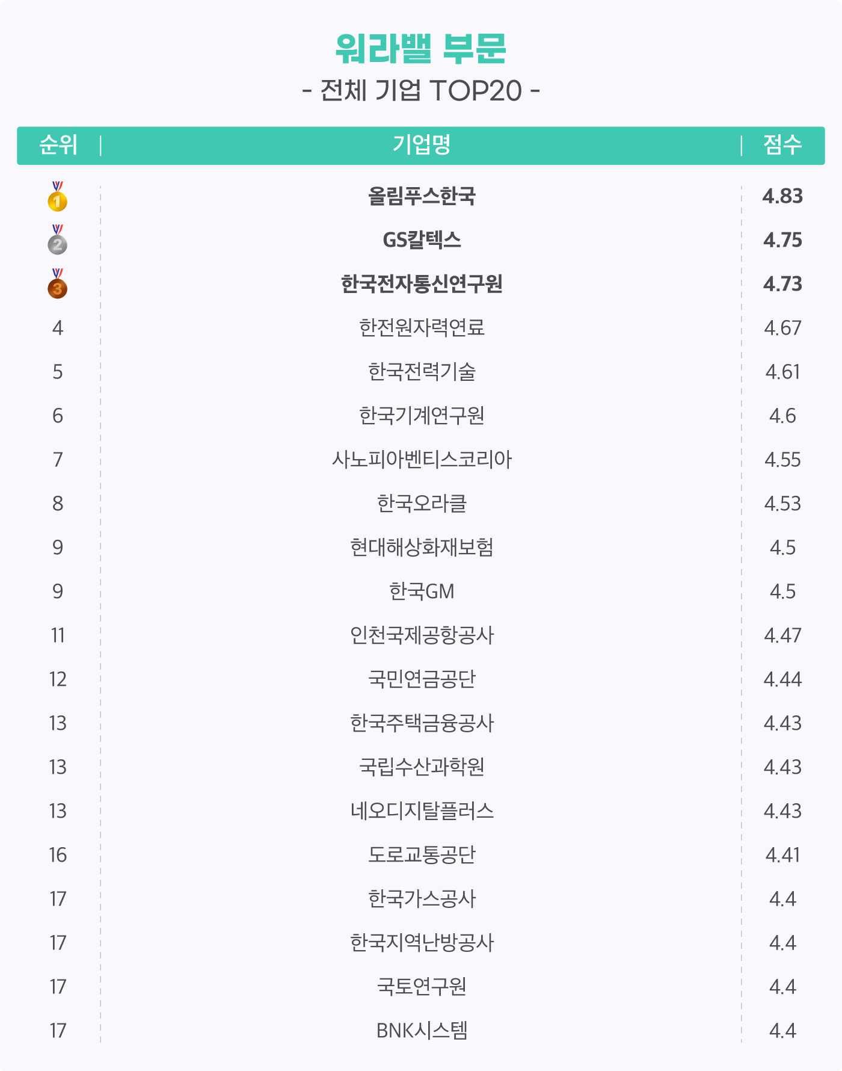
Task: Select 인천국제공항공사 in the ranking
Action: (422, 635)
